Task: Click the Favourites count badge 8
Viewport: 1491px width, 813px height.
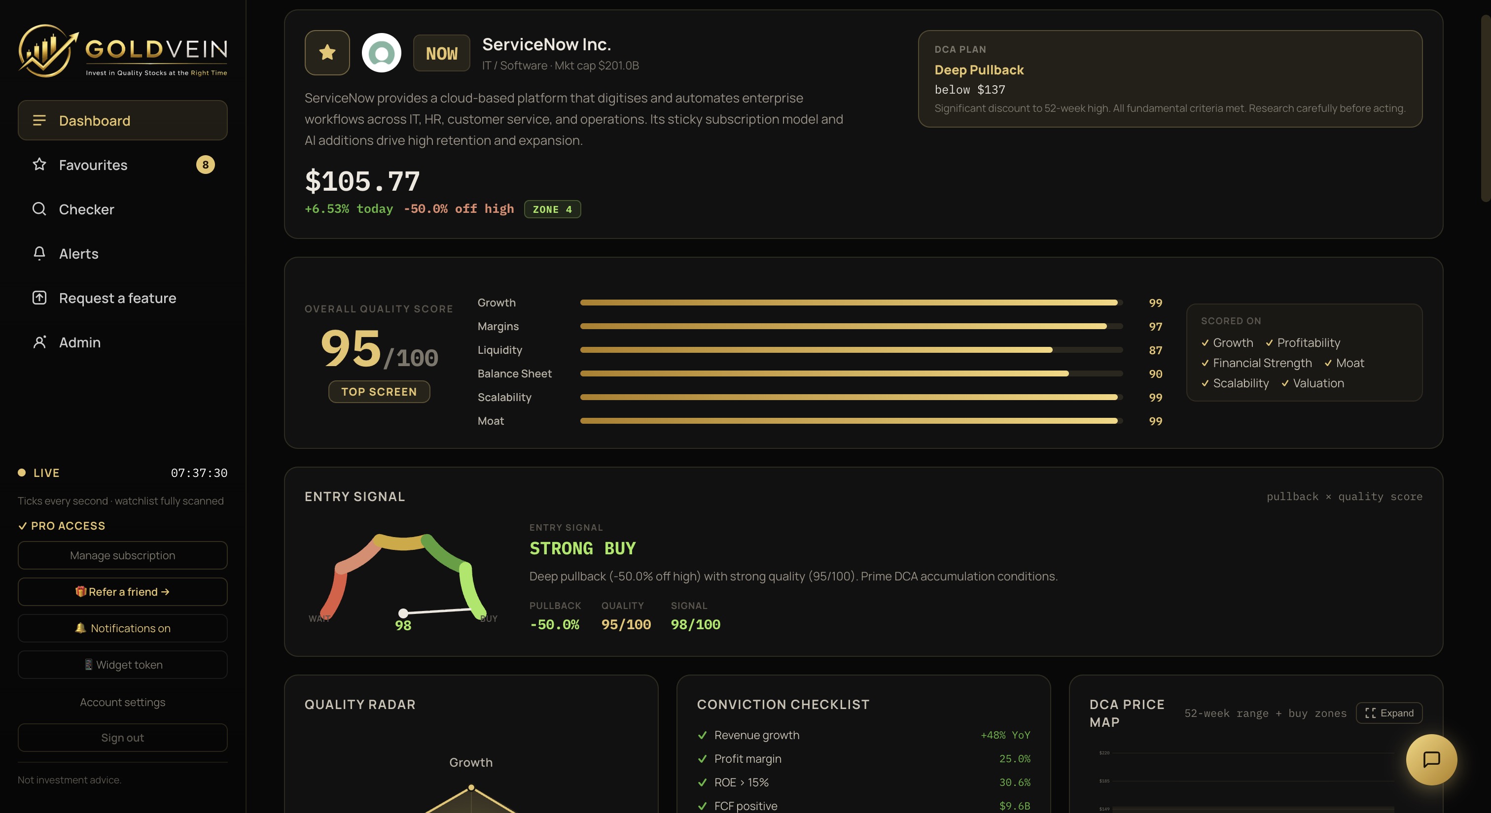Action: pyautogui.click(x=206, y=165)
